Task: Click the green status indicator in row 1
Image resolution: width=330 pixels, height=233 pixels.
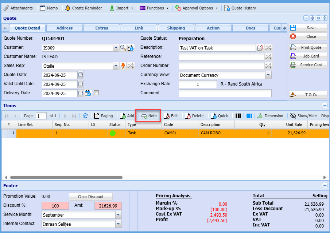Action: point(113,133)
